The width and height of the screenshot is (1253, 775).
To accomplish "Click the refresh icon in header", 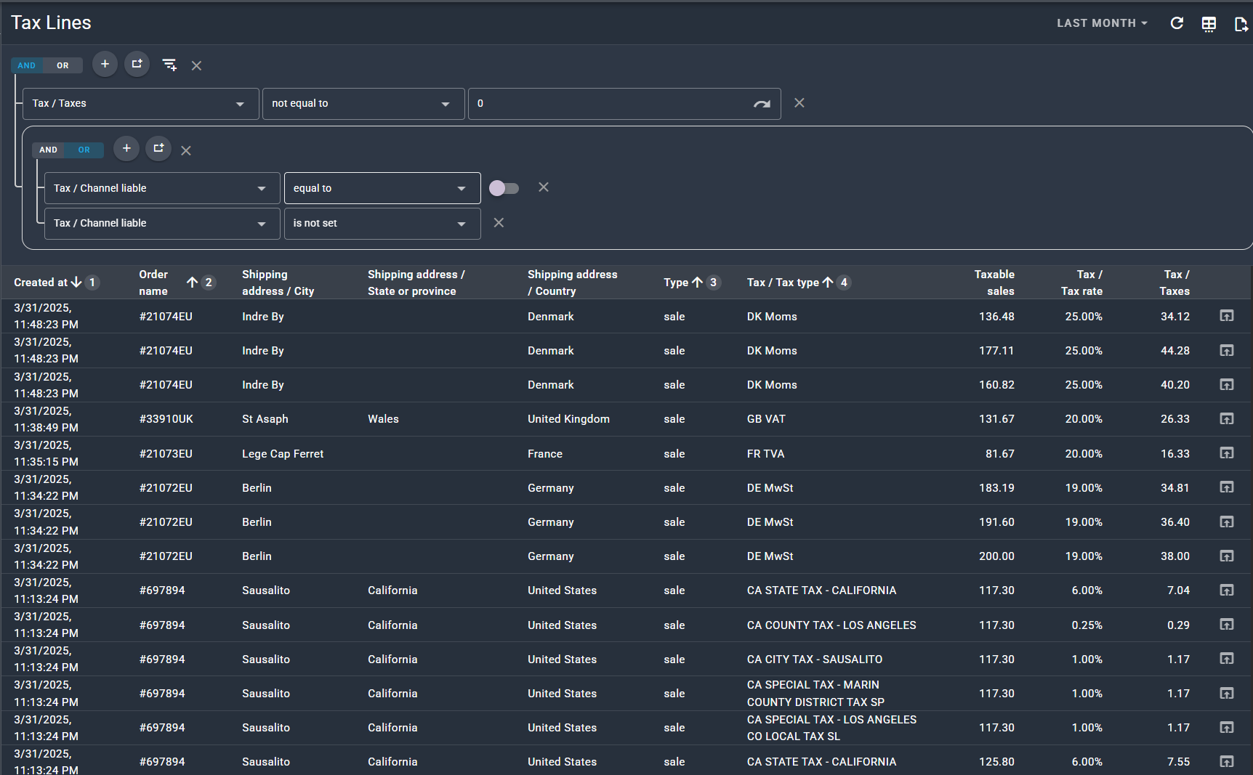I will [x=1177, y=23].
